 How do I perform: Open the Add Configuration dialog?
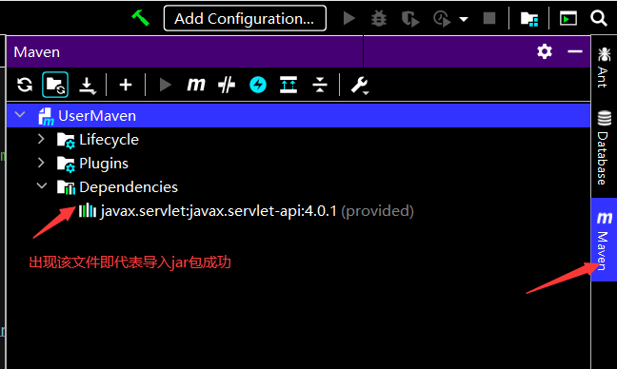pos(245,18)
